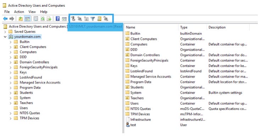Image resolution: width=267 pixels, height=136 pixels.
Task: Select Builtin in the list pane
Action: point(135,34)
